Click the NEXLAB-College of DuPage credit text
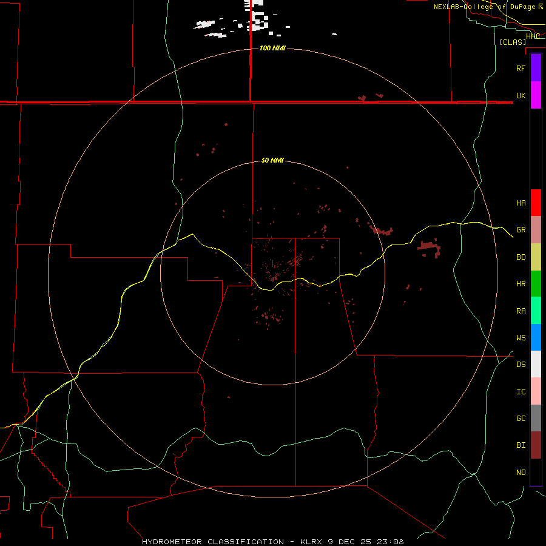Screen dimensions: 546x546 point(484,7)
